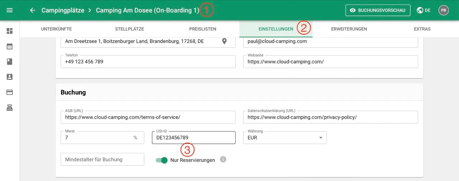Open the contacts badge icon in sidebar
The image size is (459, 181).
[x=10, y=77]
